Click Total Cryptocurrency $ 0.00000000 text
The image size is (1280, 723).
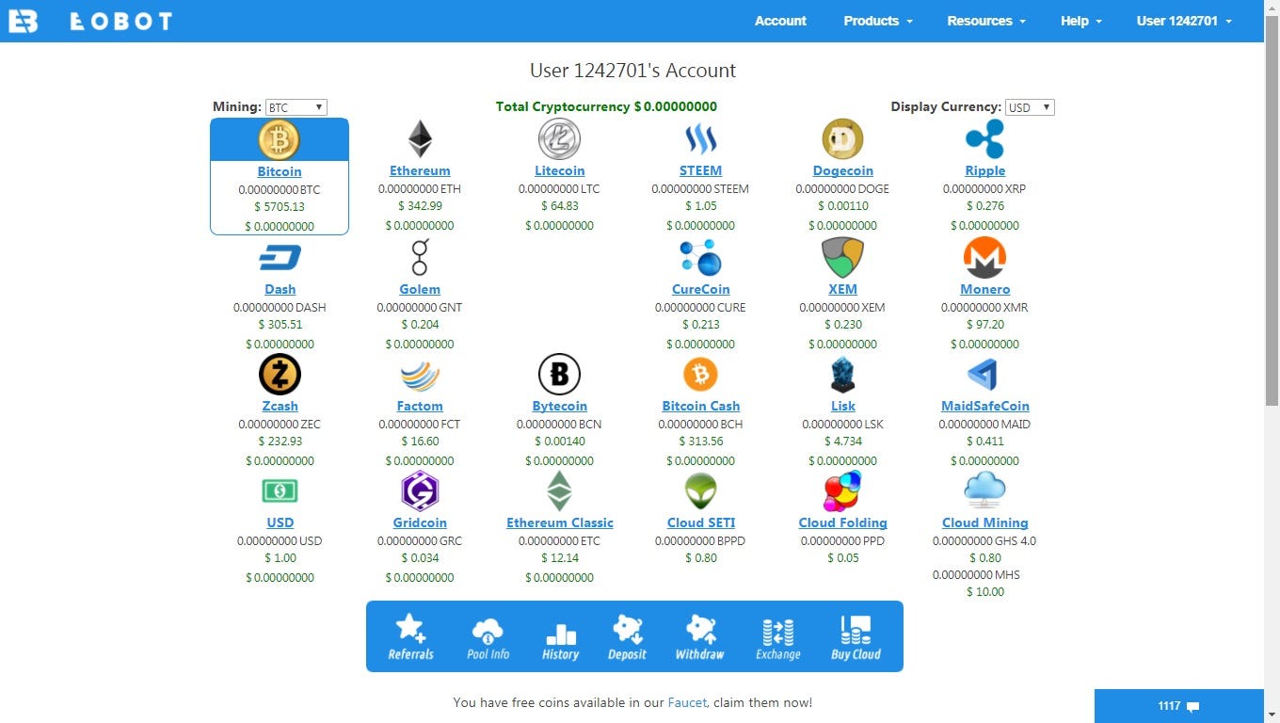point(606,106)
